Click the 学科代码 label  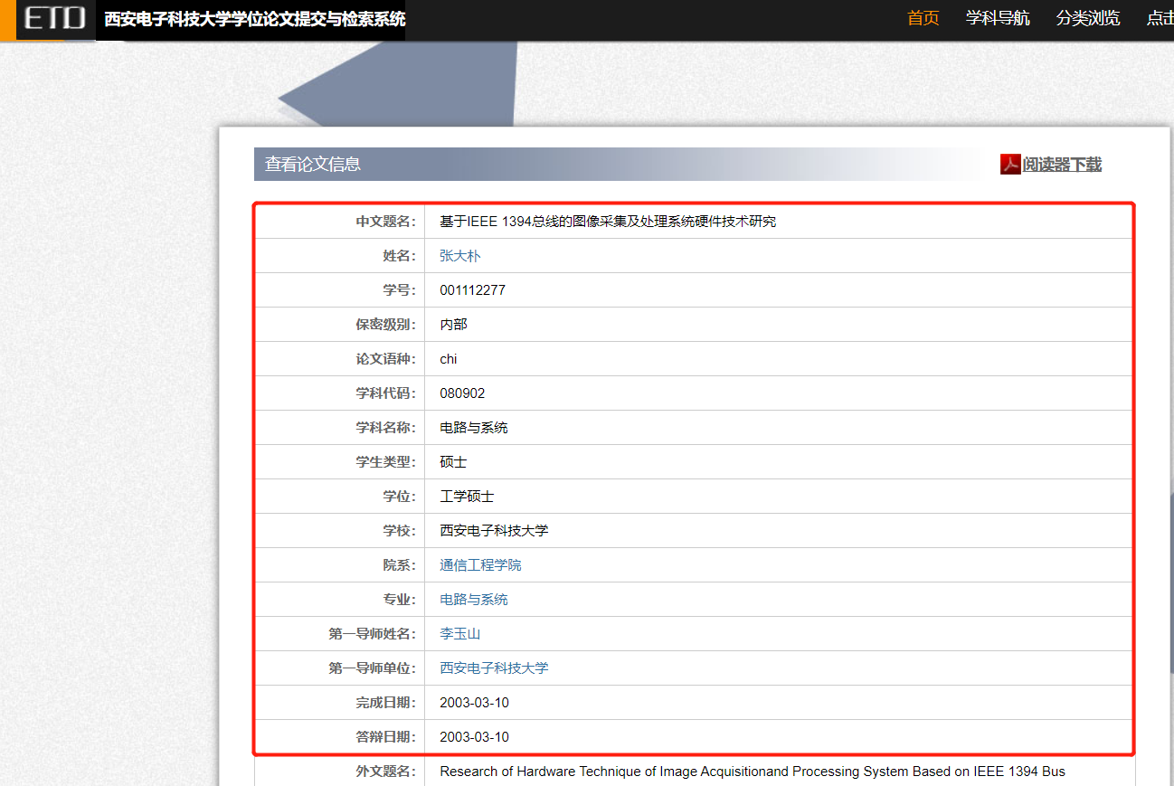pos(386,393)
